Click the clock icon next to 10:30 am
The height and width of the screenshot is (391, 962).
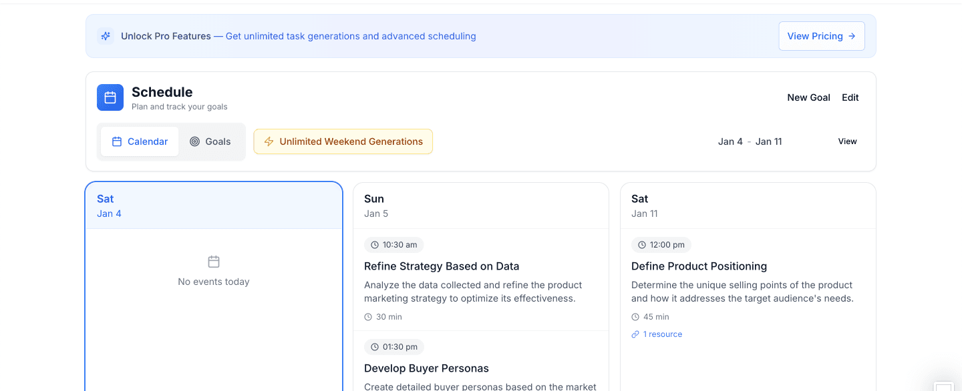375,245
